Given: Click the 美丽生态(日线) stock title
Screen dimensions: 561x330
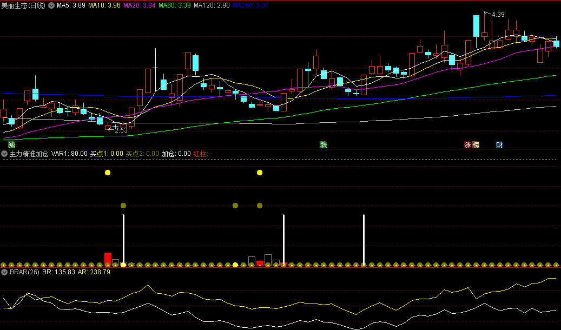Looking at the screenshot, I should tap(23, 5).
